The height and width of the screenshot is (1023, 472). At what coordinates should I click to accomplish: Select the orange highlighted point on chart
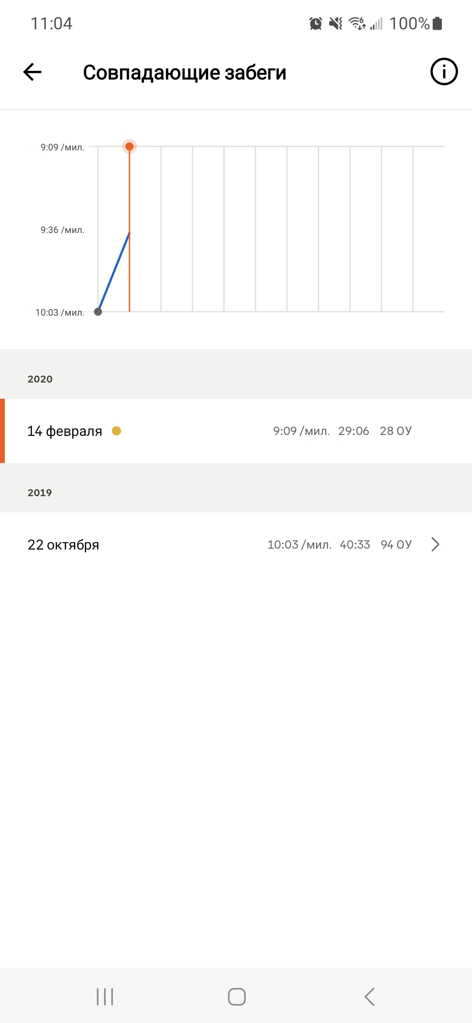pyautogui.click(x=129, y=146)
